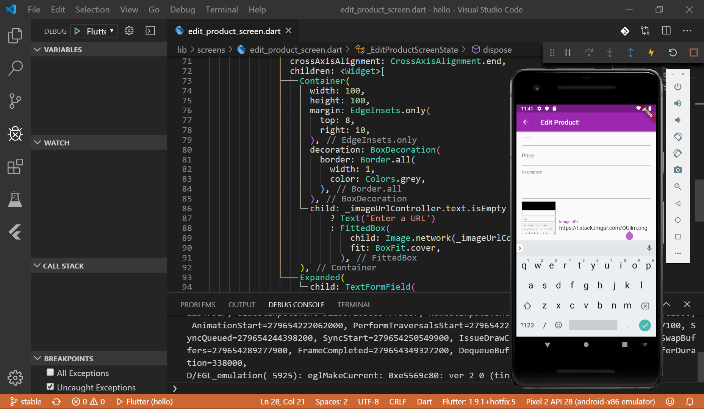Trigger Flutter hot reload lightning icon
The height and width of the screenshot is (409, 704).
(x=651, y=53)
